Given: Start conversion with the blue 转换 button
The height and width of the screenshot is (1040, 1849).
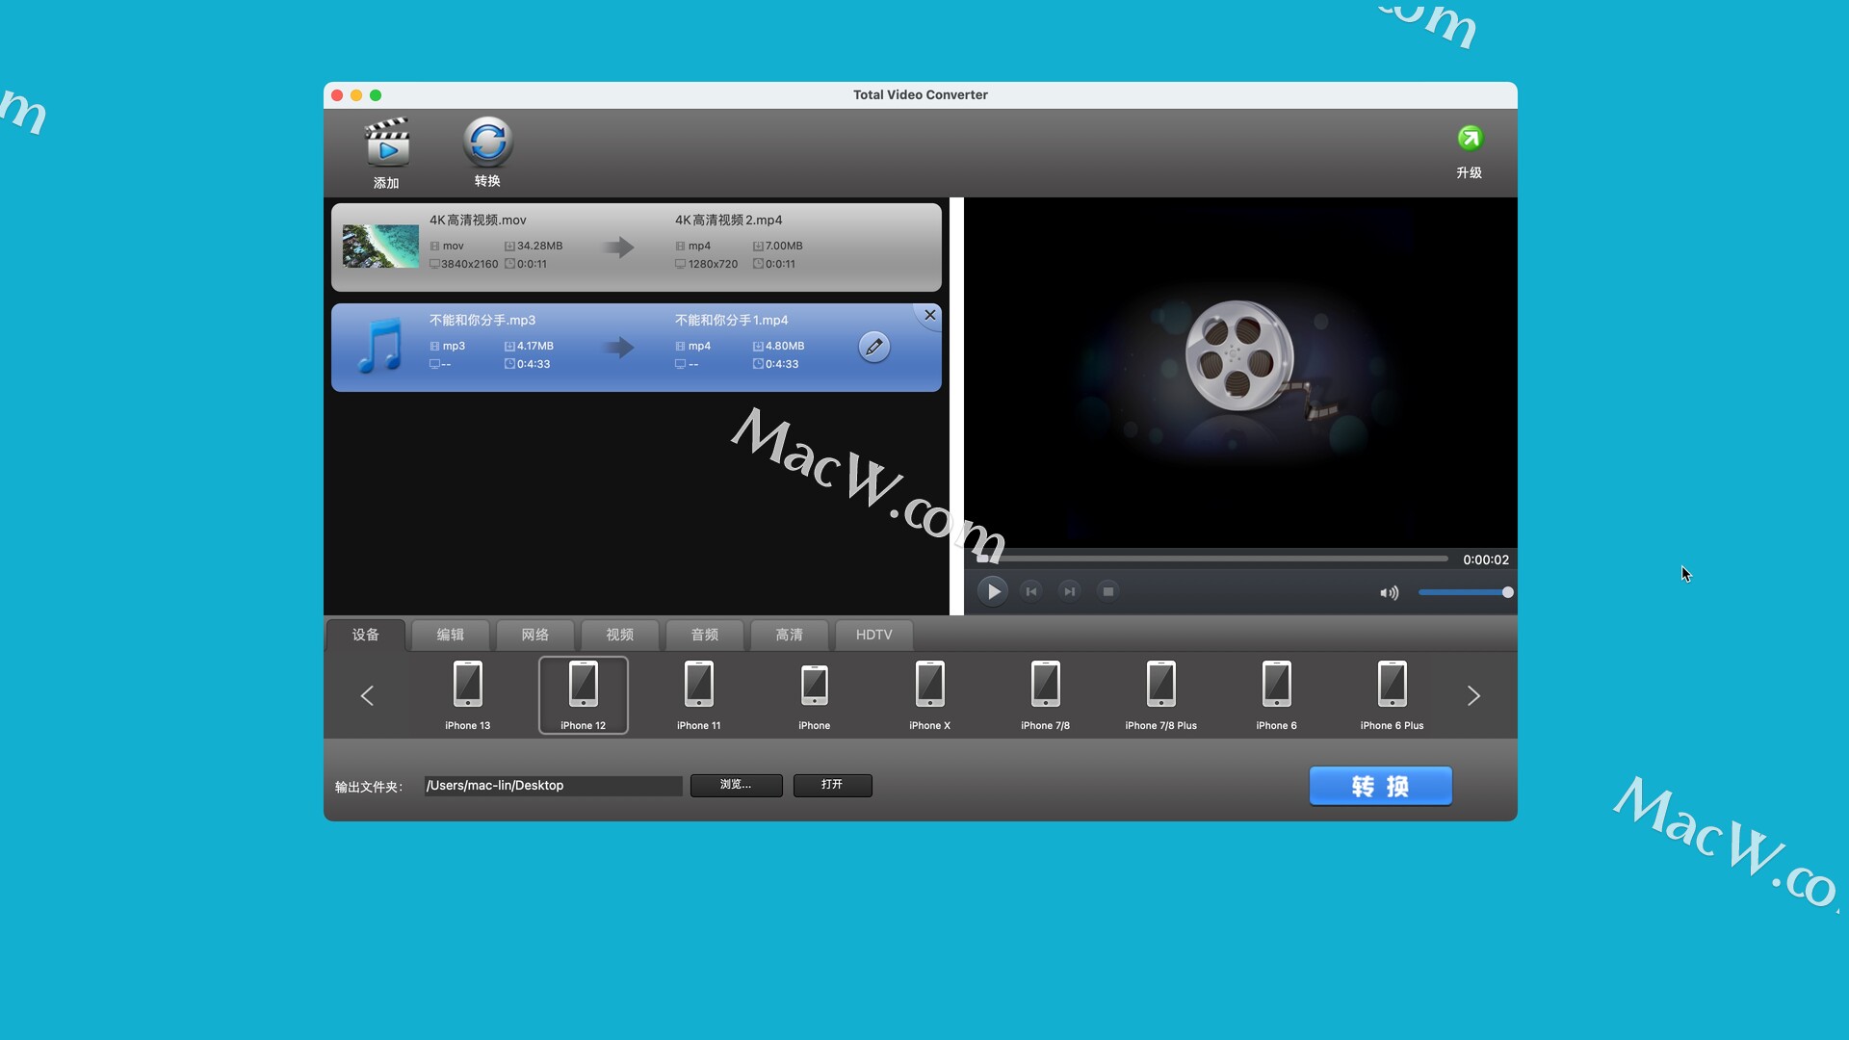Looking at the screenshot, I should [x=1380, y=786].
